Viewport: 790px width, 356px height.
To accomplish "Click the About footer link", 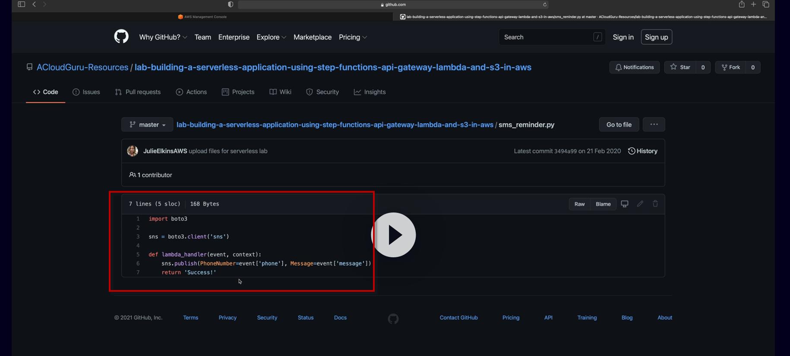I will [665, 318].
